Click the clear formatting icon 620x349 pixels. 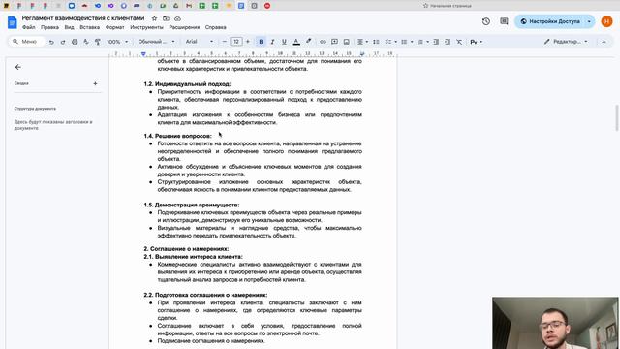[459, 42]
